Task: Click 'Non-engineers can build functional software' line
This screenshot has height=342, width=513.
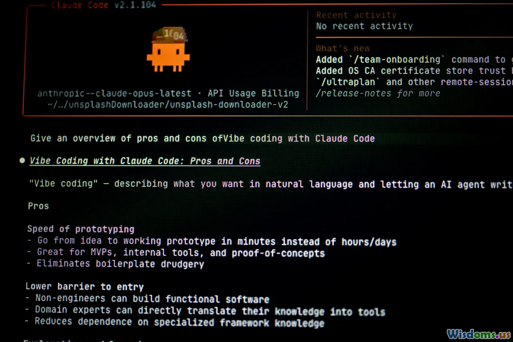Action: (147, 299)
